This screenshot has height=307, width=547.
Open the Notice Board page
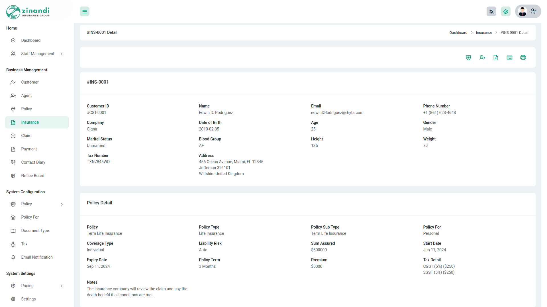coord(32,176)
